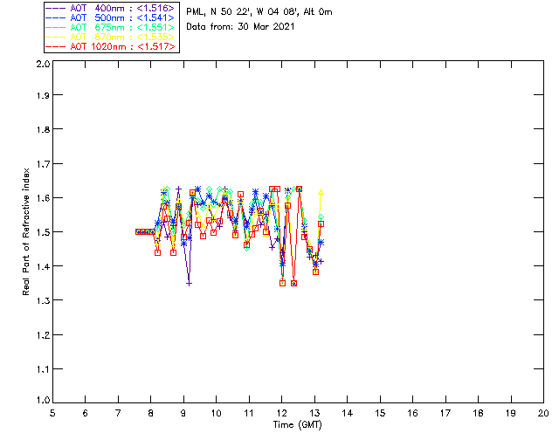Click the 9 x-axis time label
Image resolution: width=559 pixels, height=447 pixels.
(183, 413)
